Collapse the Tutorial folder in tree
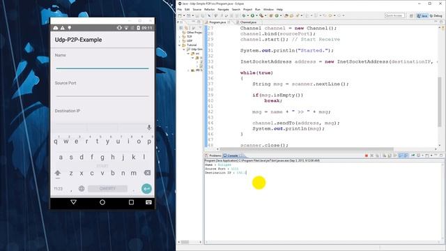Screen dimensions: 446x251 [180, 45]
